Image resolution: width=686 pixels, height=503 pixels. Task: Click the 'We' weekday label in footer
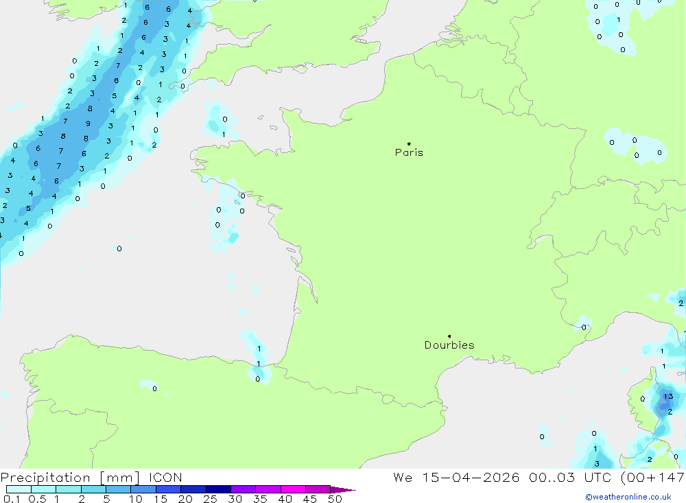403,478
